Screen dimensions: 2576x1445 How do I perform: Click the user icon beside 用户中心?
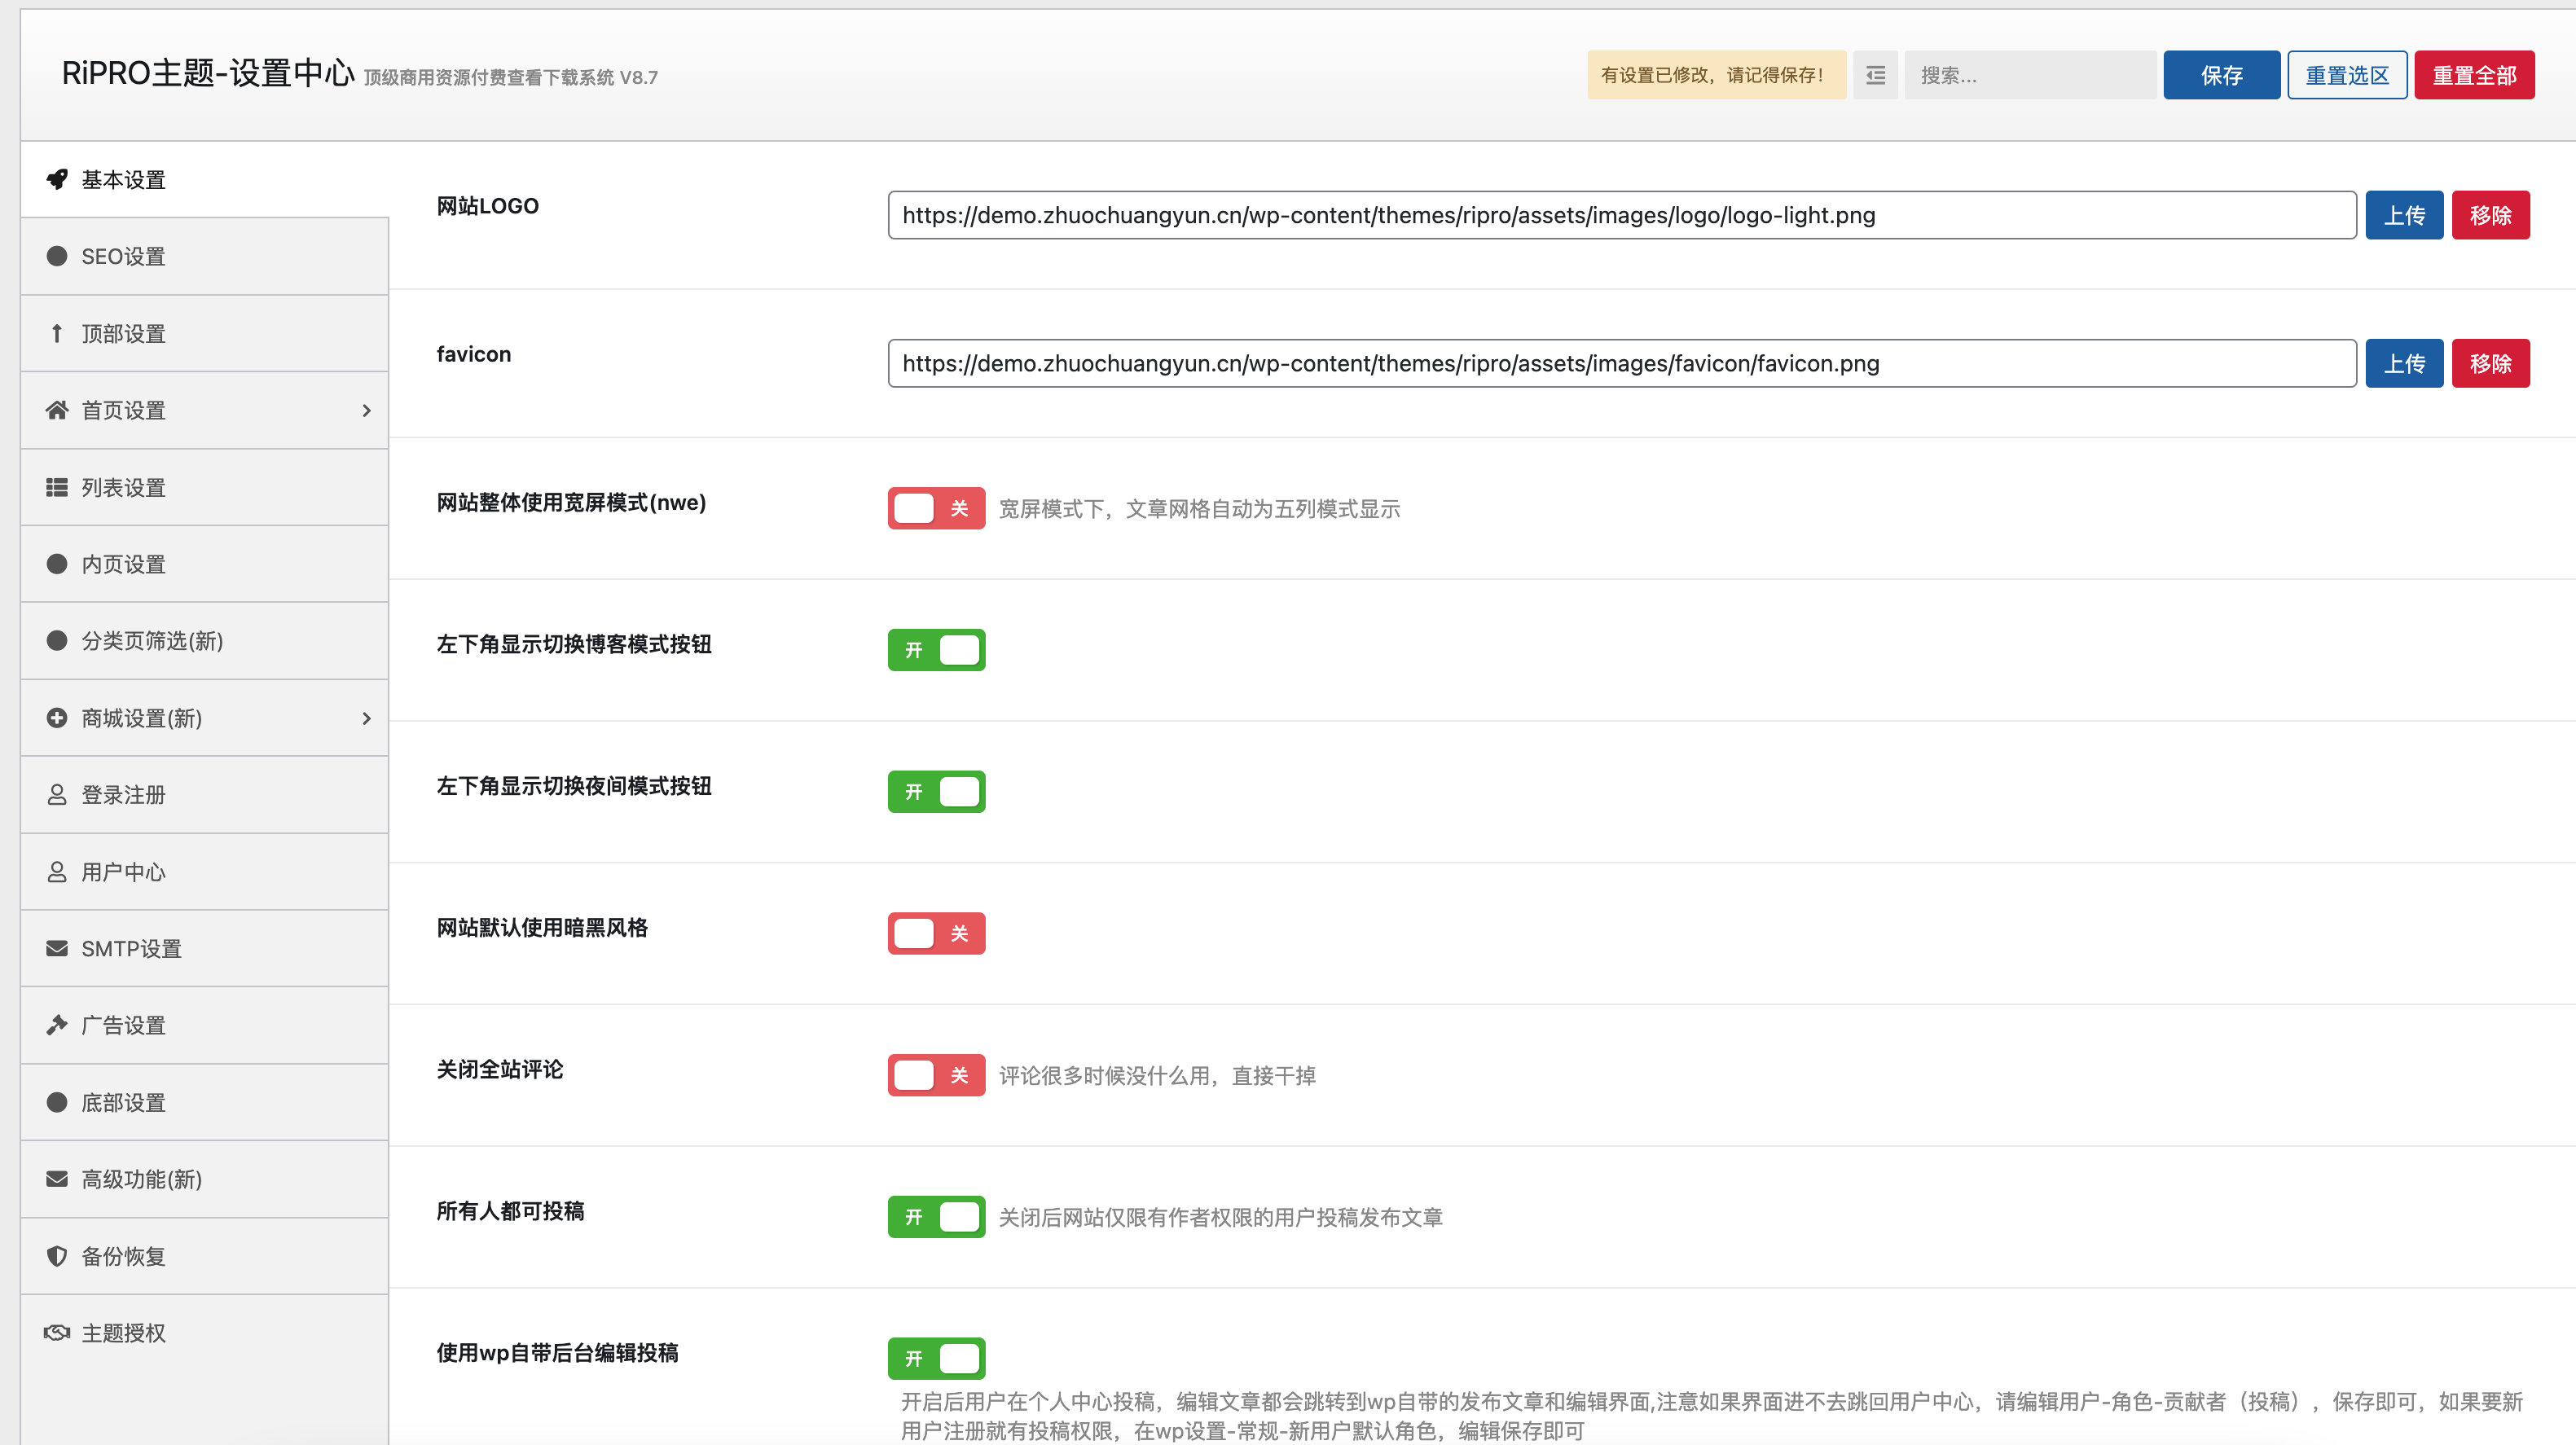point(57,872)
